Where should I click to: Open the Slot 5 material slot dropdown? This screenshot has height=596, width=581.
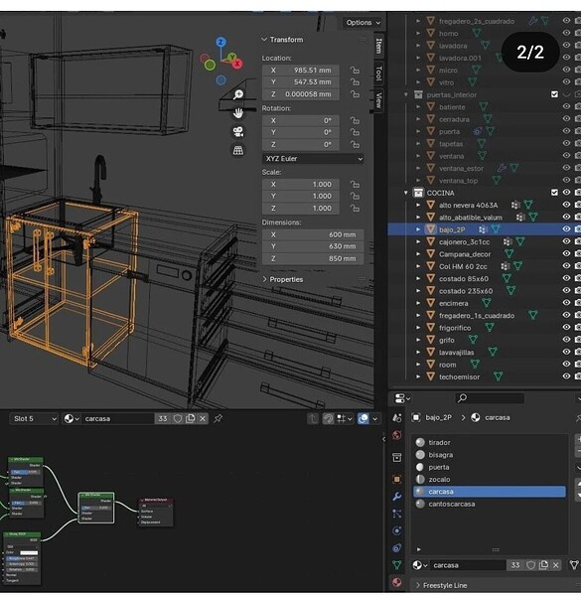(x=34, y=418)
